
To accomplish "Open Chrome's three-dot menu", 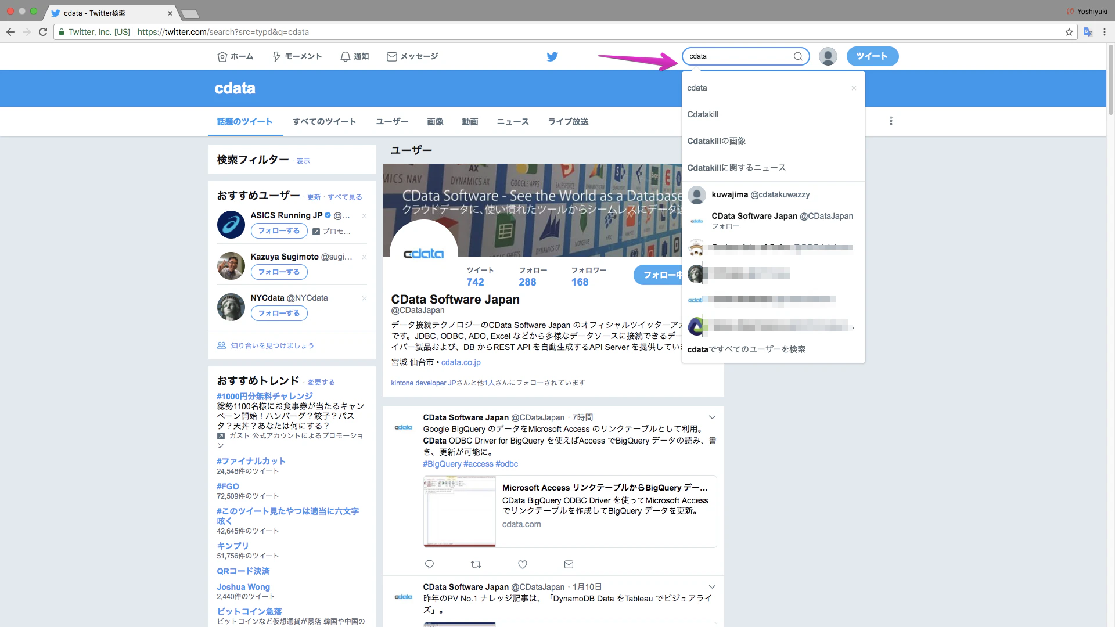I will (x=1105, y=32).
